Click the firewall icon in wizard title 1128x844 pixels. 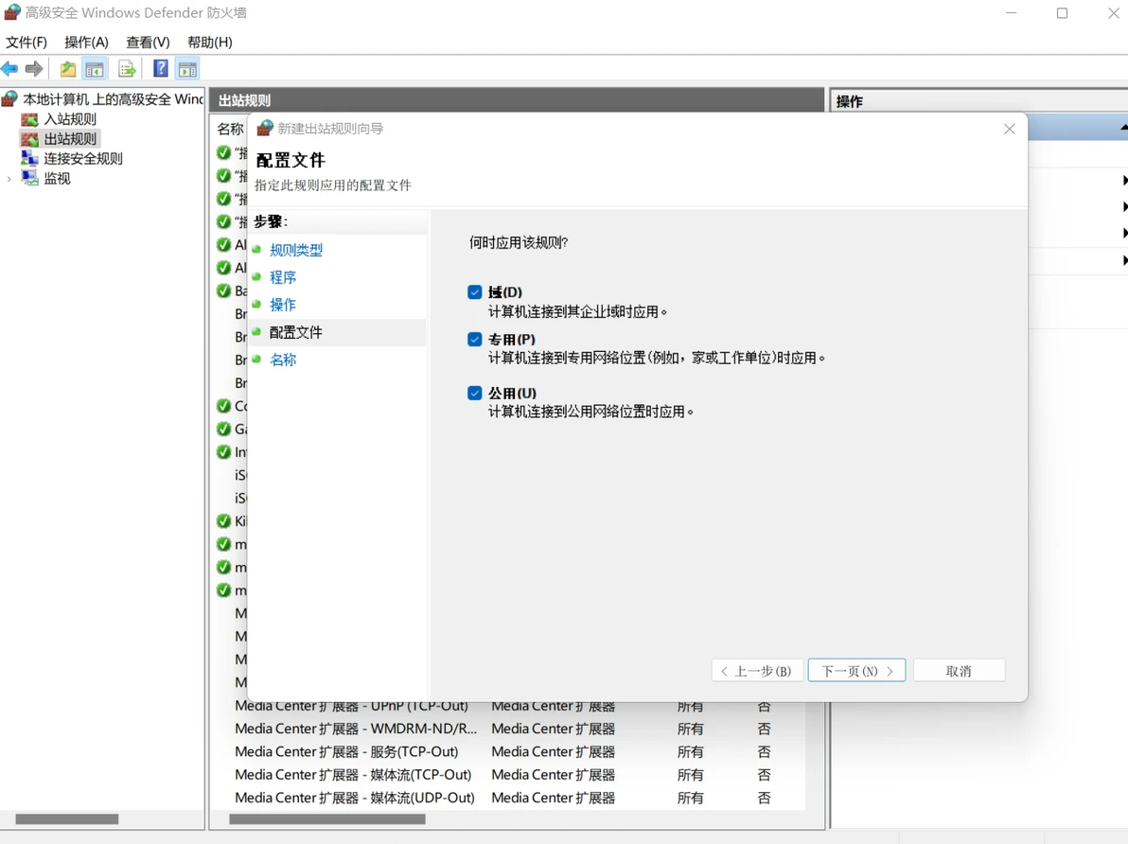pos(265,128)
